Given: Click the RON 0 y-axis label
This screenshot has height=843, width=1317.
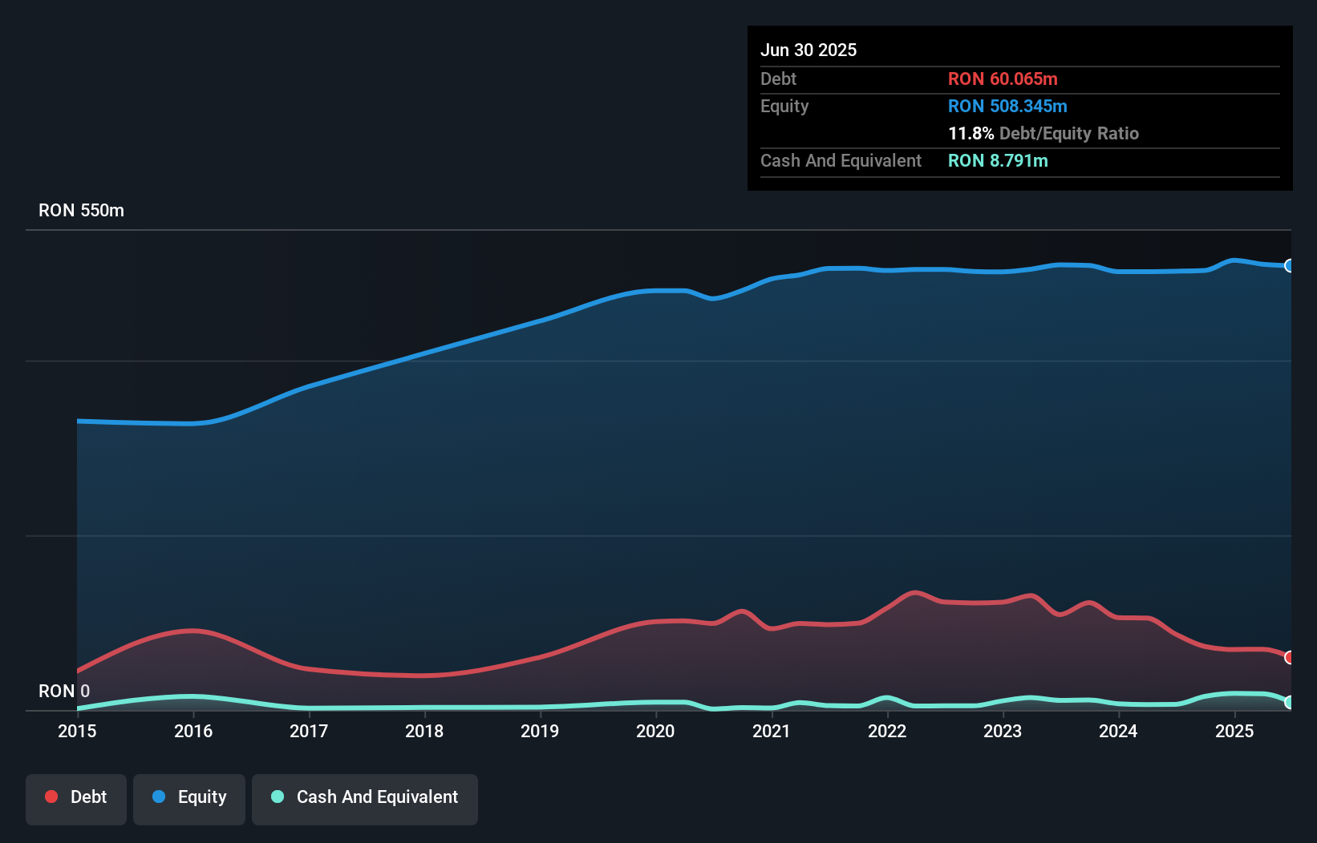Looking at the screenshot, I should point(64,691).
